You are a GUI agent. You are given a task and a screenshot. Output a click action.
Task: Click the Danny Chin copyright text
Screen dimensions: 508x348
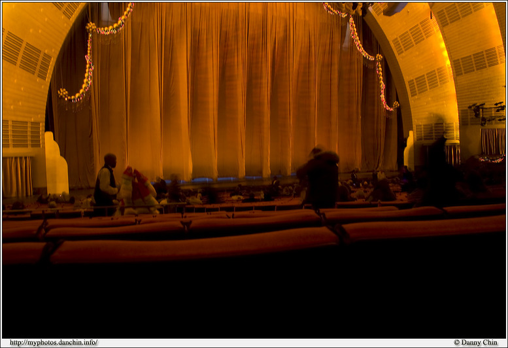tap(476, 342)
